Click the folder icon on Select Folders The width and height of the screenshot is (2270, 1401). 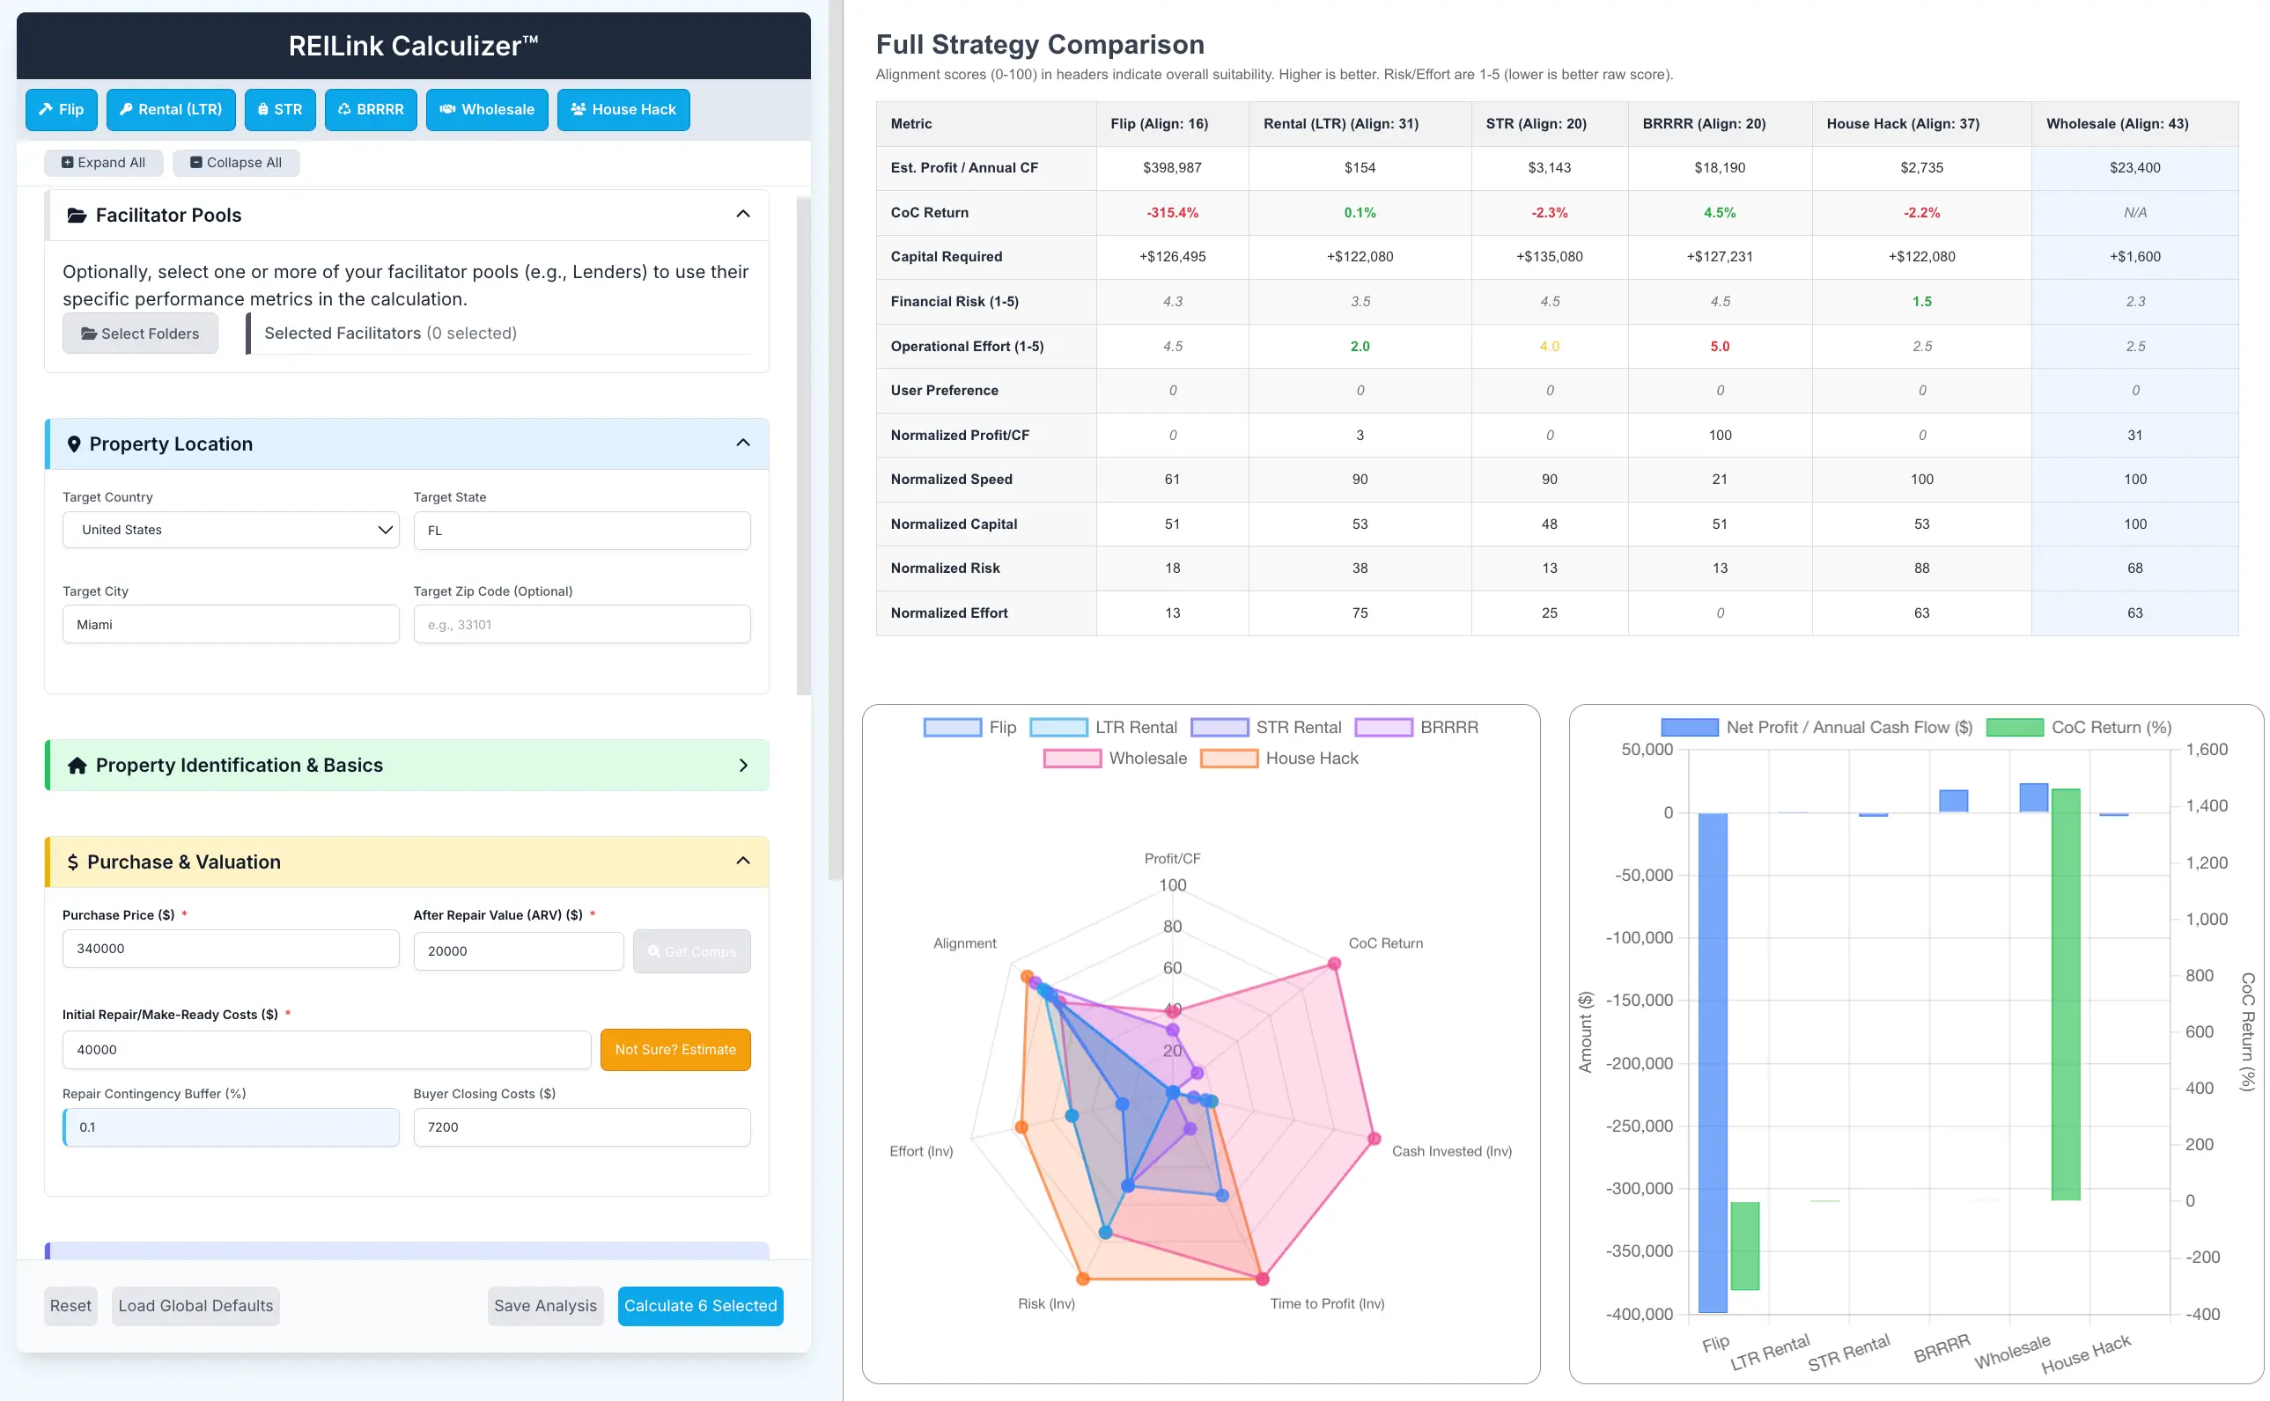tap(89, 334)
